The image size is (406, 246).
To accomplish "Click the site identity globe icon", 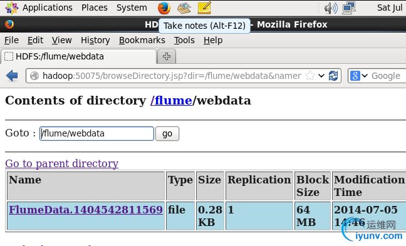I will tap(34, 76).
